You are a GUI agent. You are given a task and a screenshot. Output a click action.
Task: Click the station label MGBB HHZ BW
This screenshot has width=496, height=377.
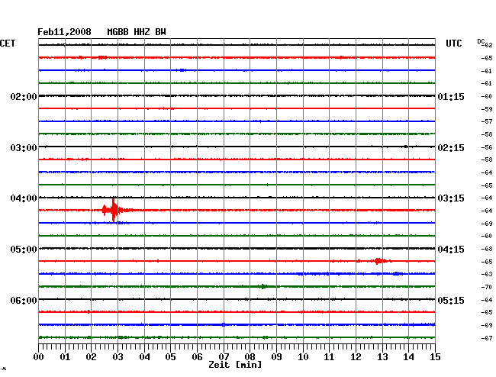click(x=137, y=32)
